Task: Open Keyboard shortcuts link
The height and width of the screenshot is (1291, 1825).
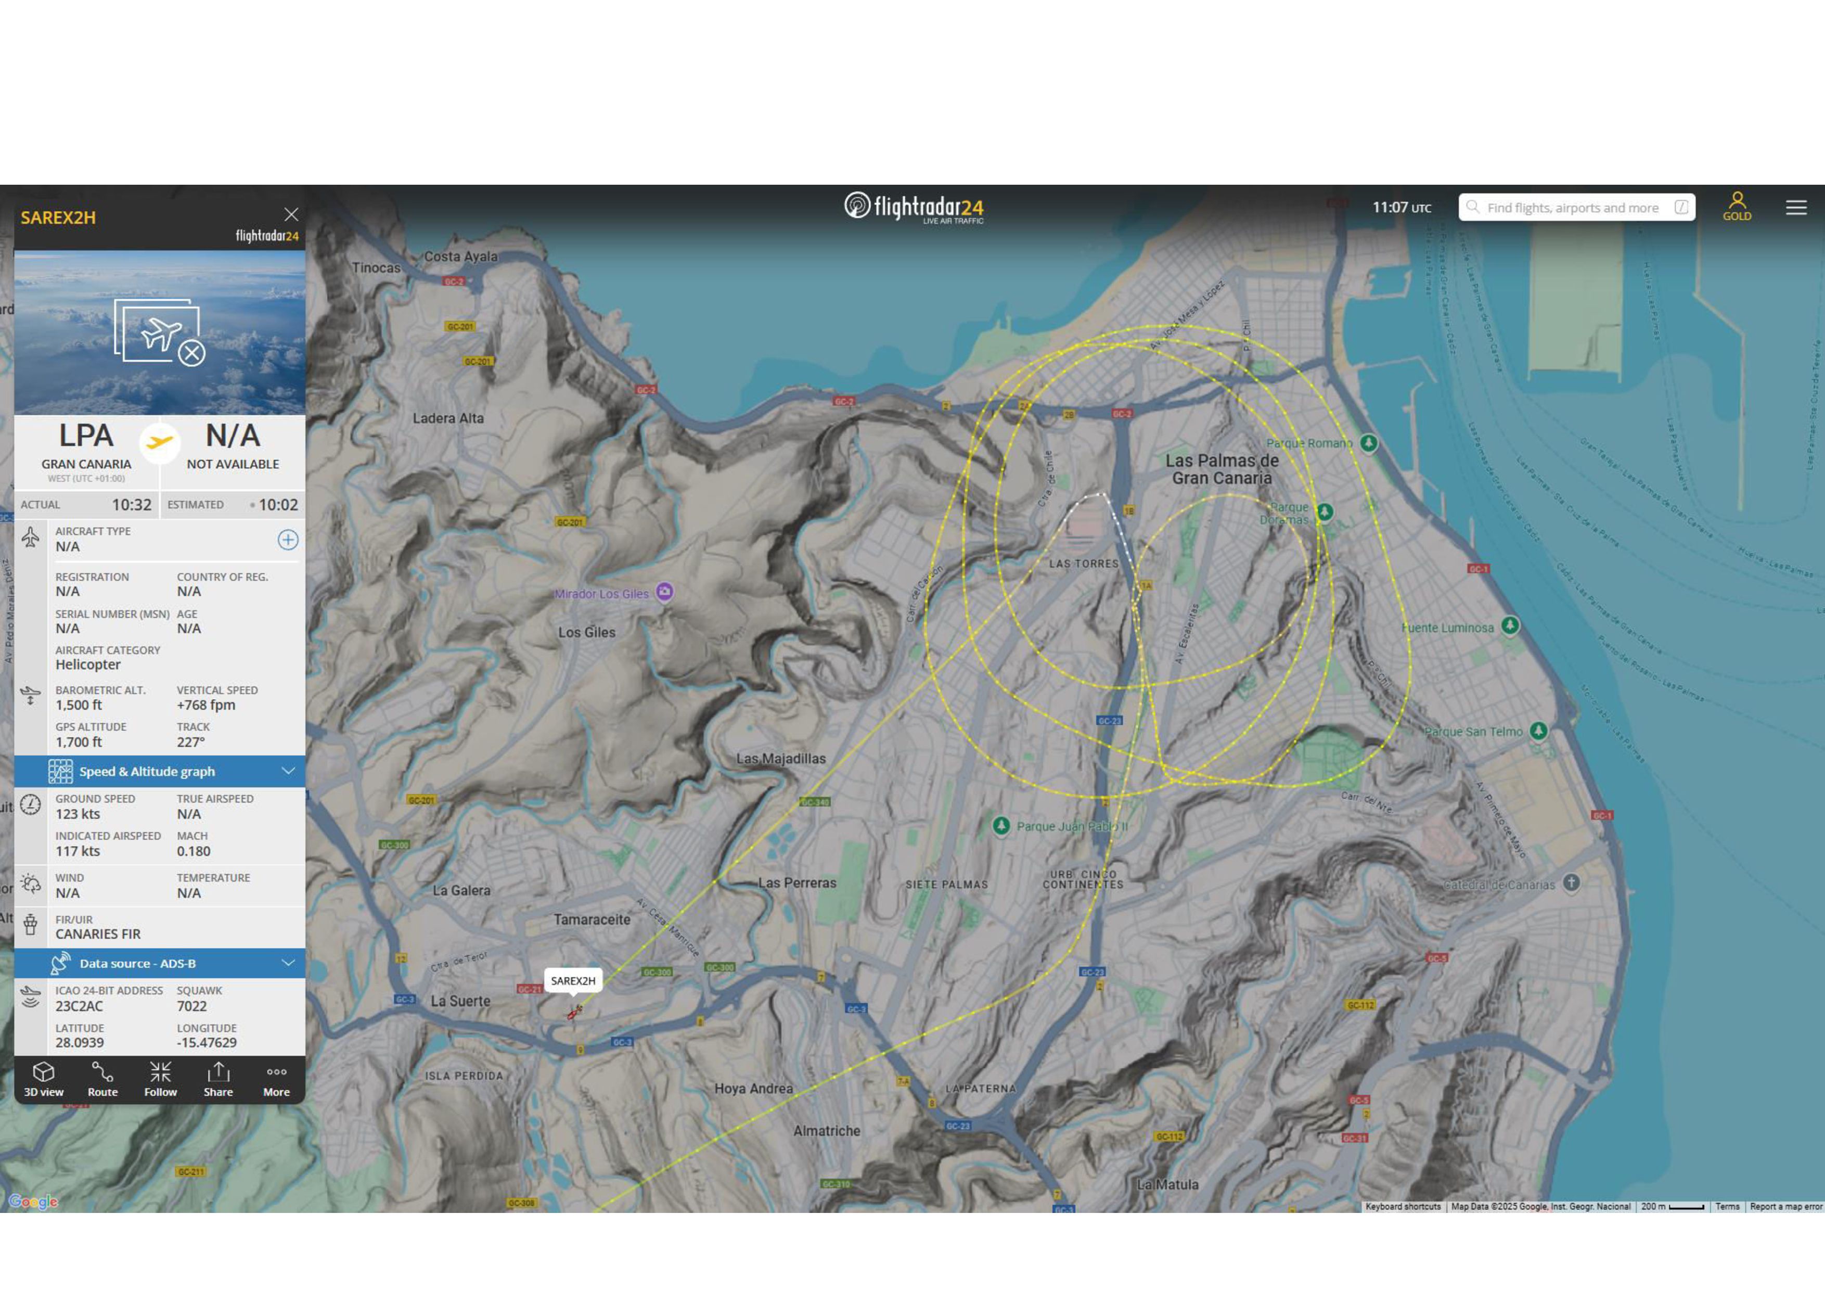Action: click(1402, 1206)
